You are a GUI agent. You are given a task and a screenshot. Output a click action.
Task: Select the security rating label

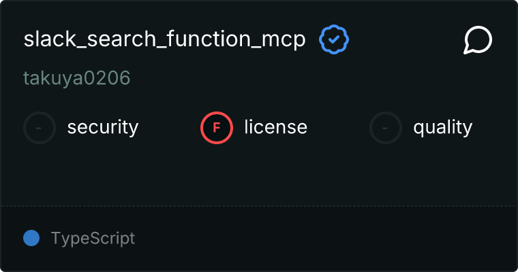click(103, 127)
